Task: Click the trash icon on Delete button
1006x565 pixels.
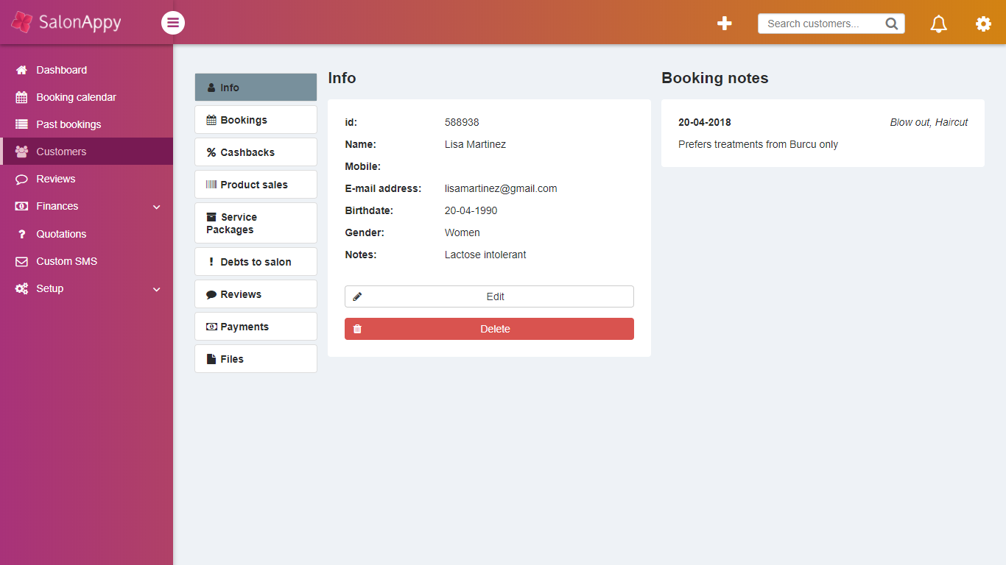Action: point(357,329)
